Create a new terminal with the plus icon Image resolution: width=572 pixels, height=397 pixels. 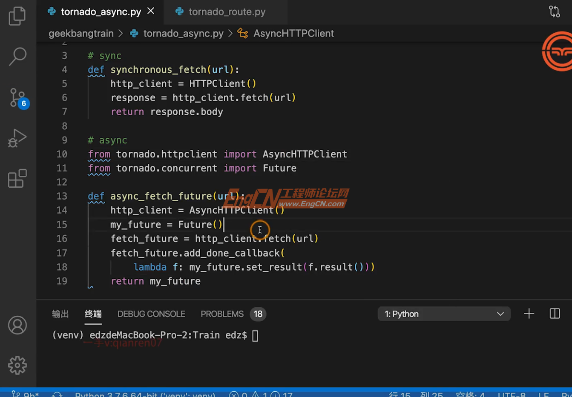529,314
